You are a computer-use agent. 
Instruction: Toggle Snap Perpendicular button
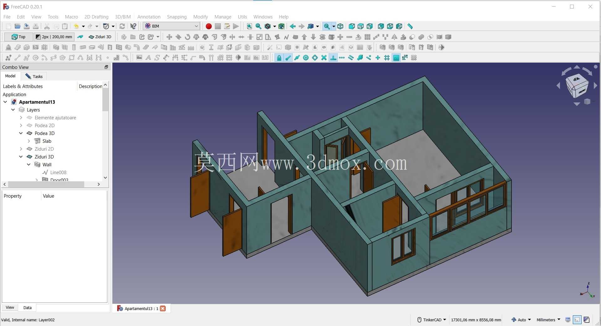(333, 58)
